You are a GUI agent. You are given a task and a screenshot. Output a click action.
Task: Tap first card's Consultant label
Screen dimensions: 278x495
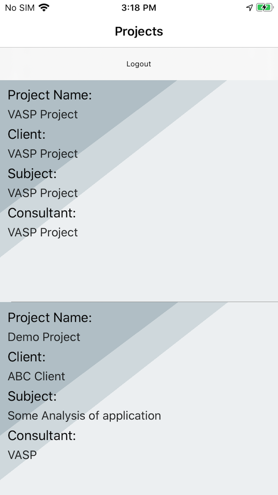(42, 213)
